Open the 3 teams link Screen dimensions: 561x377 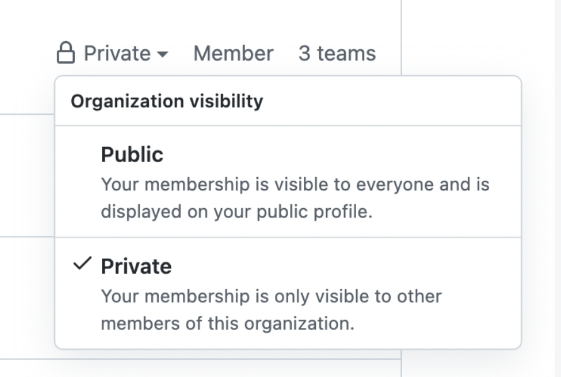pyautogui.click(x=337, y=54)
